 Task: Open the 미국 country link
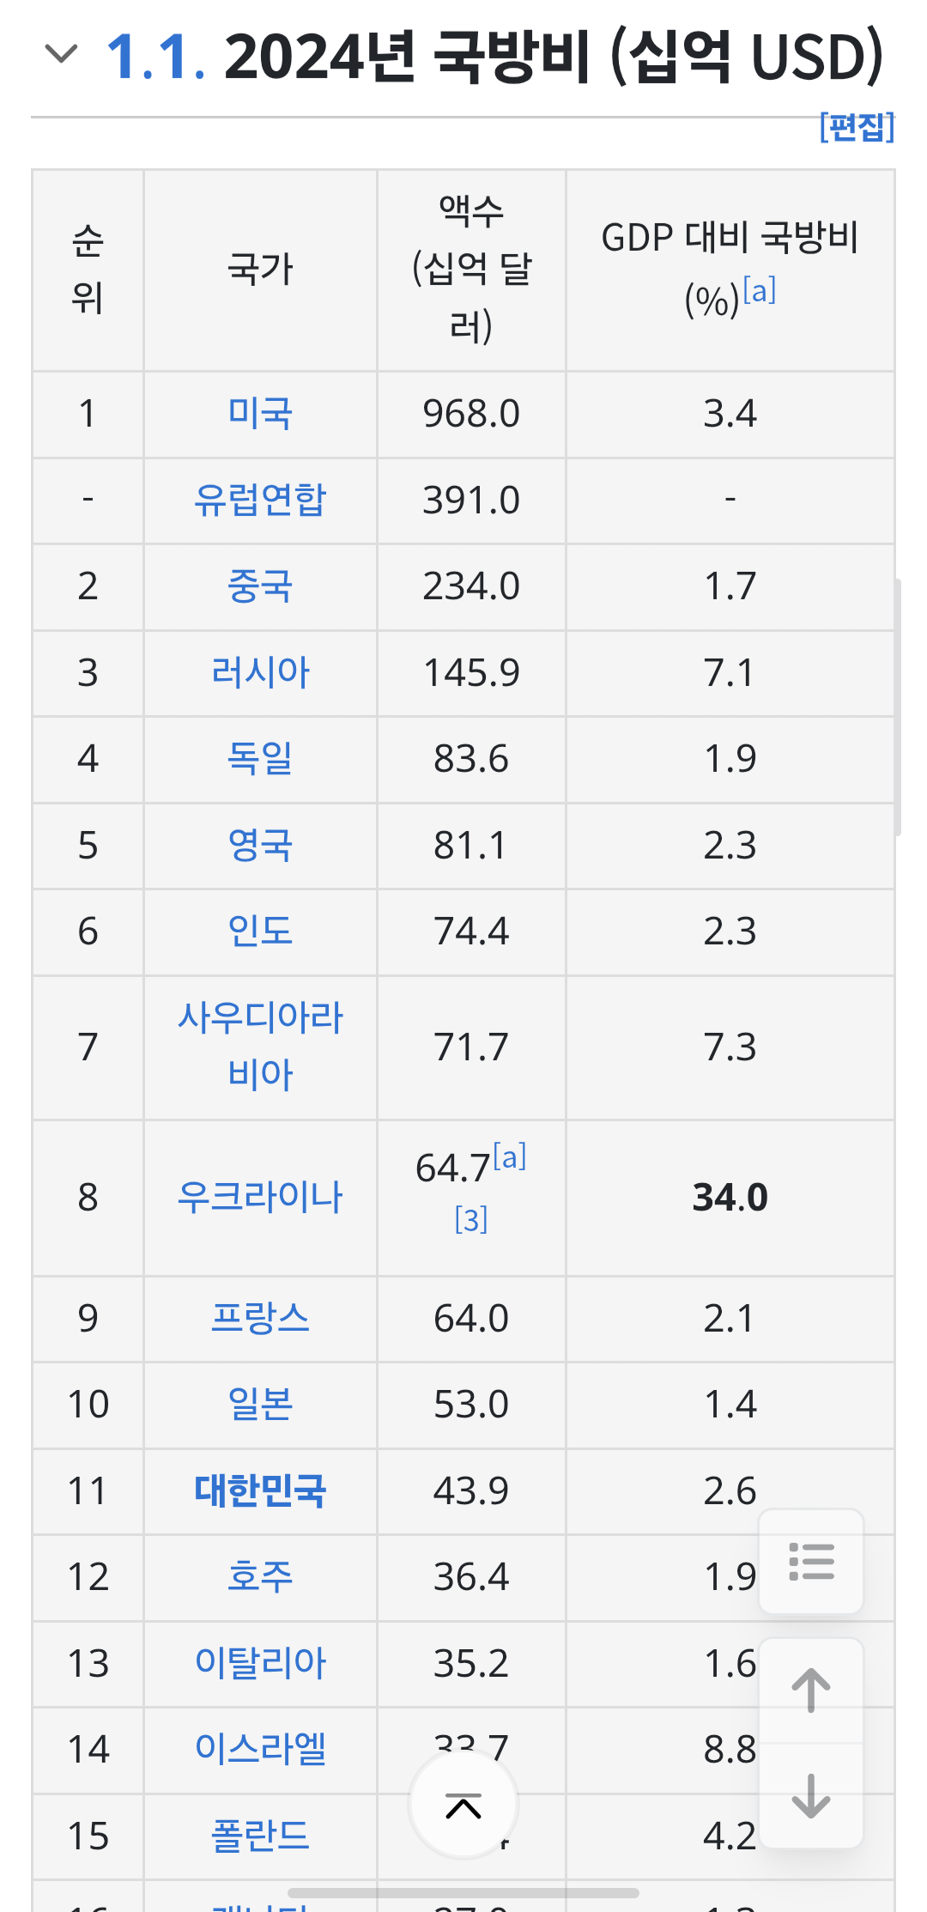(260, 414)
